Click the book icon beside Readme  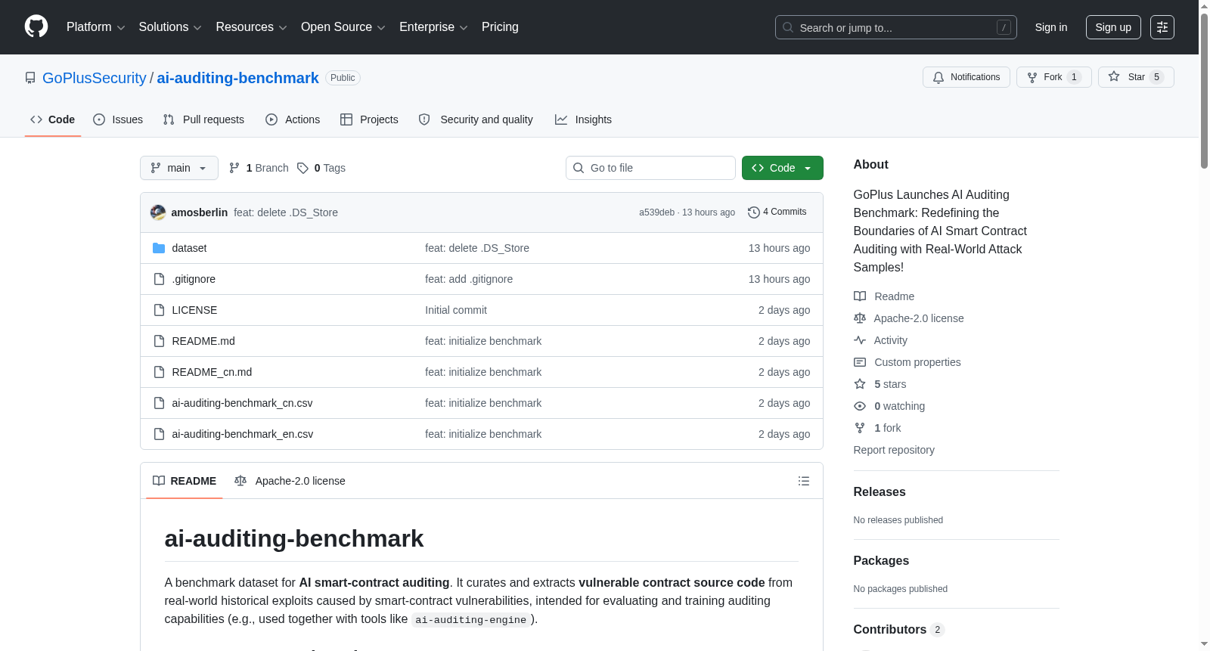pos(860,296)
